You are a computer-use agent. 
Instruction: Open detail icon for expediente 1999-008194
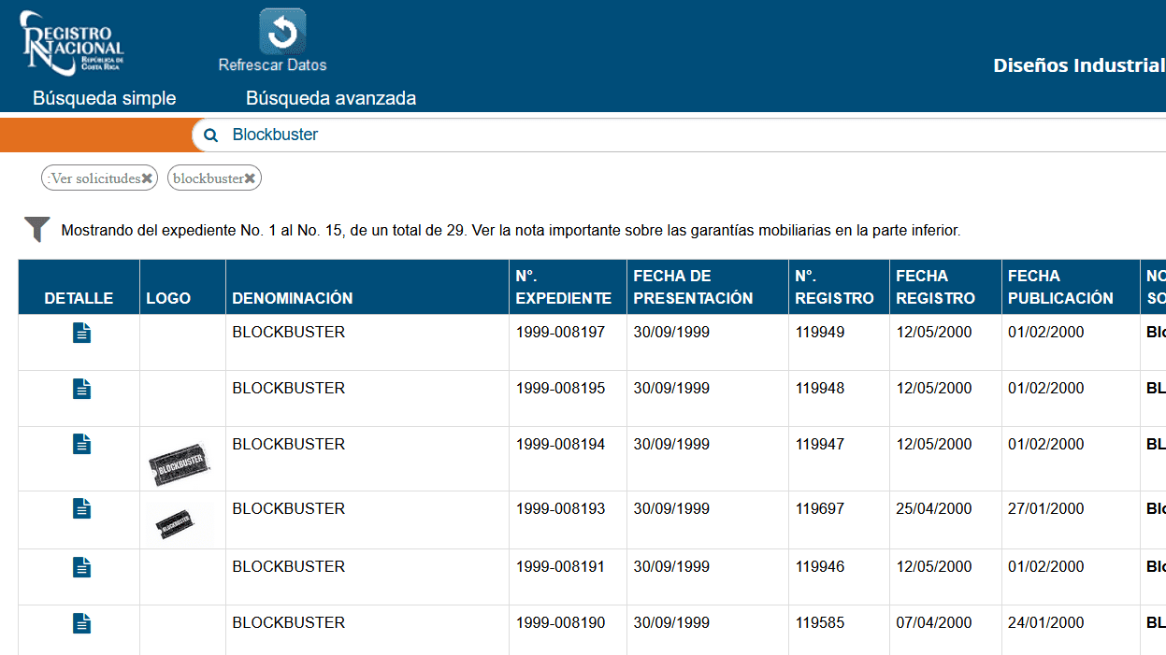(81, 444)
